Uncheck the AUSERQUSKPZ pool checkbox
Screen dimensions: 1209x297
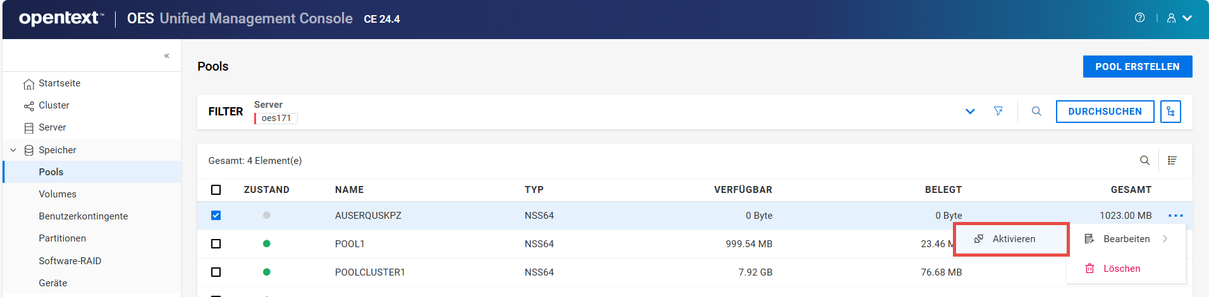(216, 216)
